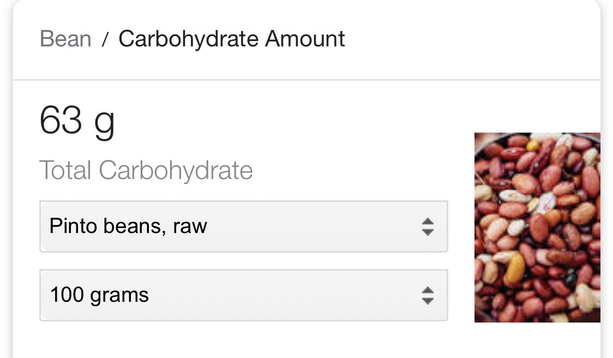This screenshot has width=613, height=358.
Task: Click the "63 g" carbohydrate value
Action: (x=77, y=121)
